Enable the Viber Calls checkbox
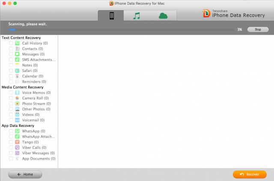The width and height of the screenshot is (274, 181). point(11,148)
